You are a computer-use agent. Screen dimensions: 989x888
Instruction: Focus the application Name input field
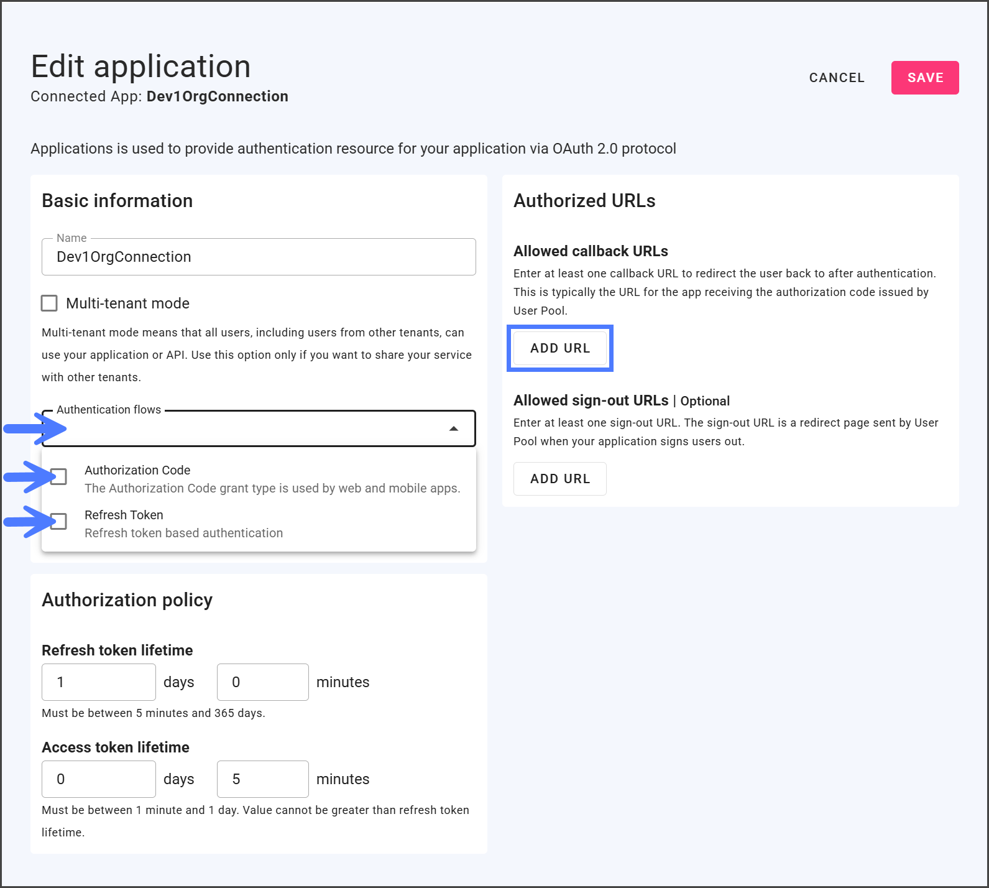(x=259, y=257)
